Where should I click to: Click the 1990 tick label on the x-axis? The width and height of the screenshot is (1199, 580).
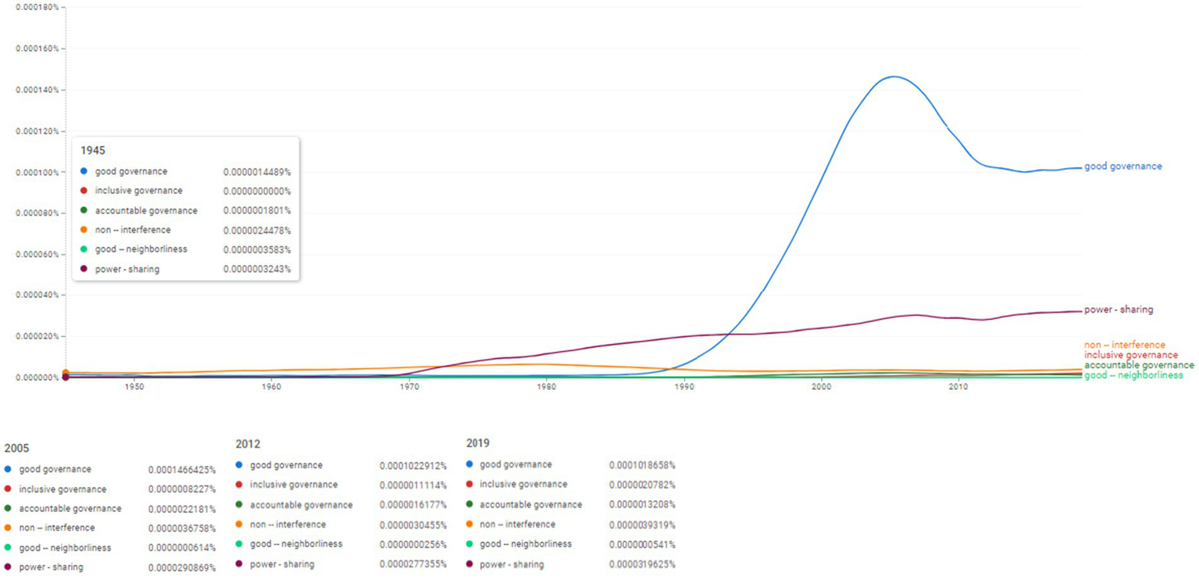pyautogui.click(x=684, y=387)
